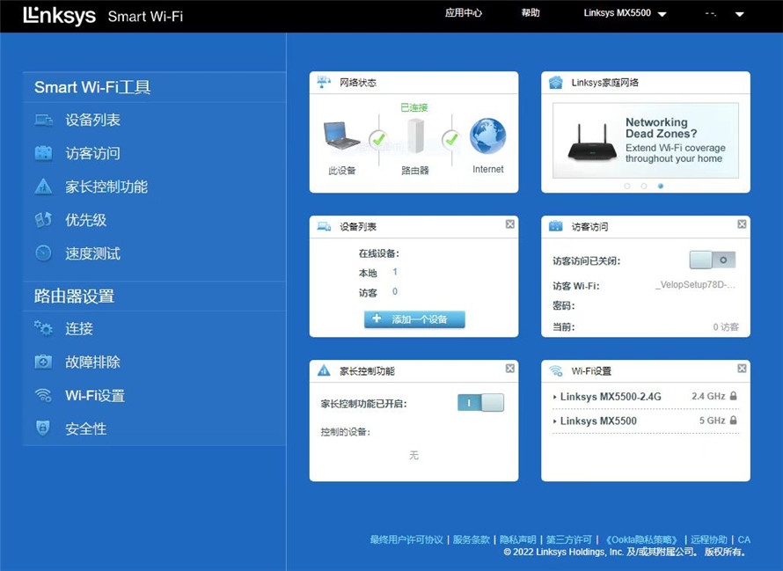The image size is (783, 571).
Task: Click the _VelopSetup78D guest Wi-Fi name
Action: tap(695, 285)
